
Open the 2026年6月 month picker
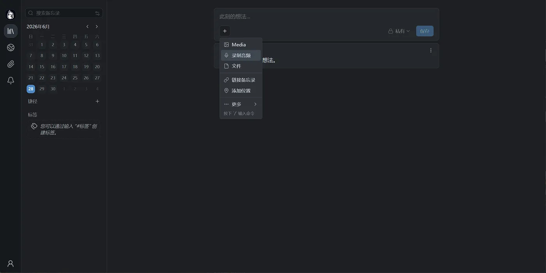(38, 26)
